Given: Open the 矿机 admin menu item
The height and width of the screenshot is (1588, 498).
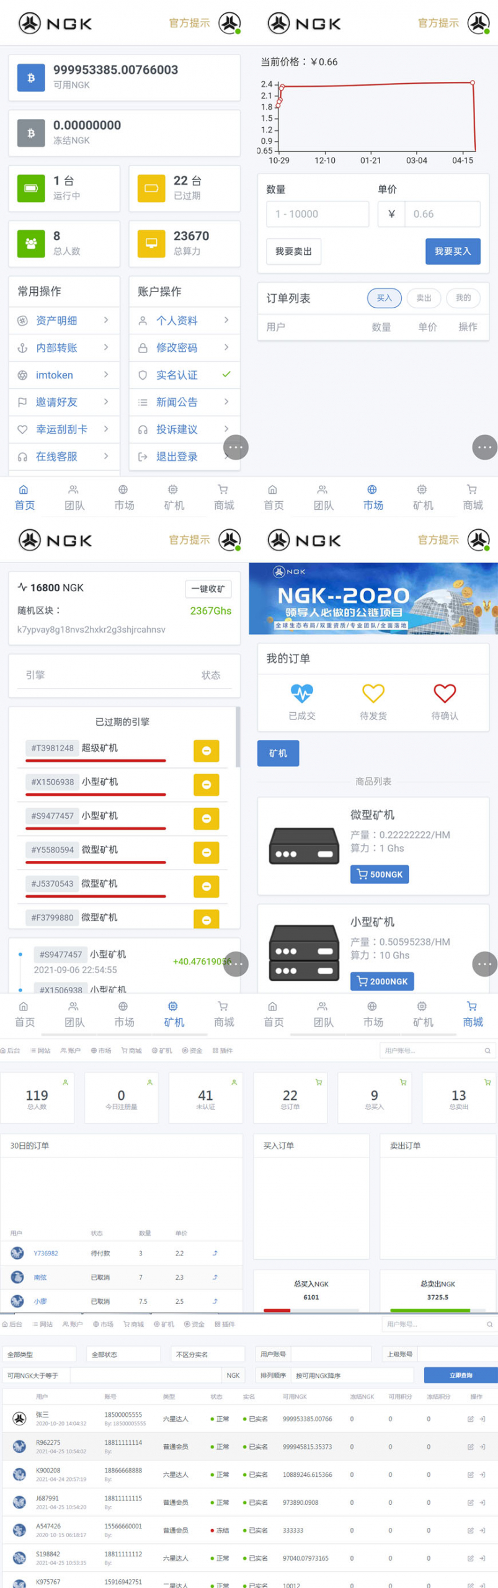Looking at the screenshot, I should [162, 1050].
